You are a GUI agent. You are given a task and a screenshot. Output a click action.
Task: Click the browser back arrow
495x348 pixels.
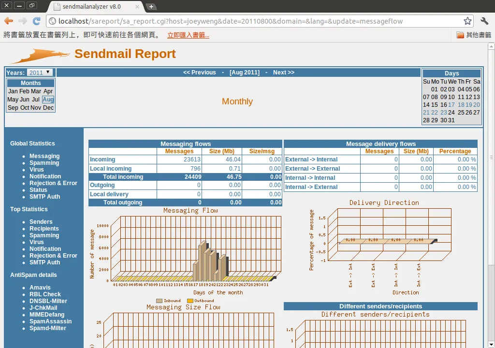click(9, 21)
